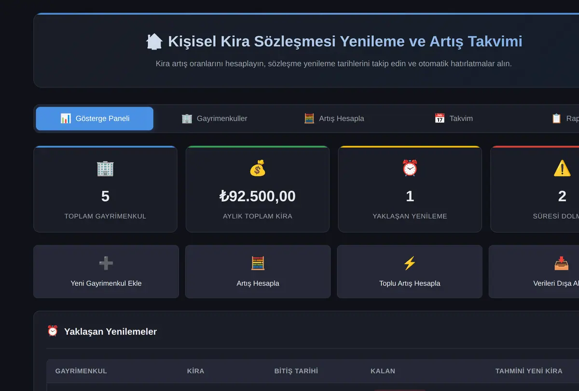The height and width of the screenshot is (391, 579).
Task: Click the bar chart icon in Gösterge Paneli
Action: 66,119
